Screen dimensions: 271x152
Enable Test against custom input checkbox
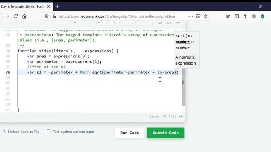tap(49, 131)
